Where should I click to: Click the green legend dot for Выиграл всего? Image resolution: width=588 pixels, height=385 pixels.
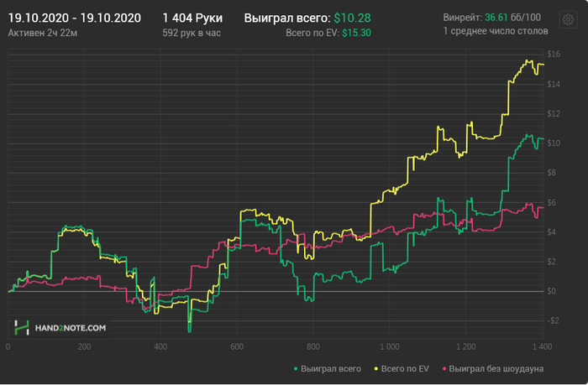pyautogui.click(x=296, y=369)
